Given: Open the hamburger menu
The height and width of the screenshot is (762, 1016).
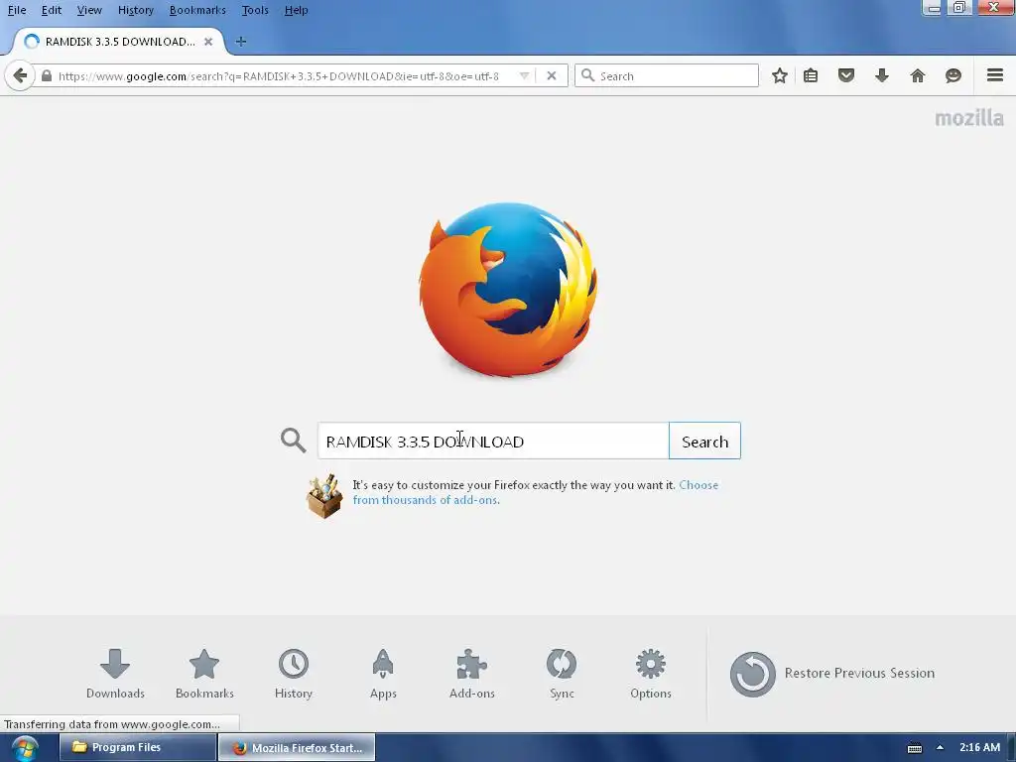Looking at the screenshot, I should coord(995,75).
